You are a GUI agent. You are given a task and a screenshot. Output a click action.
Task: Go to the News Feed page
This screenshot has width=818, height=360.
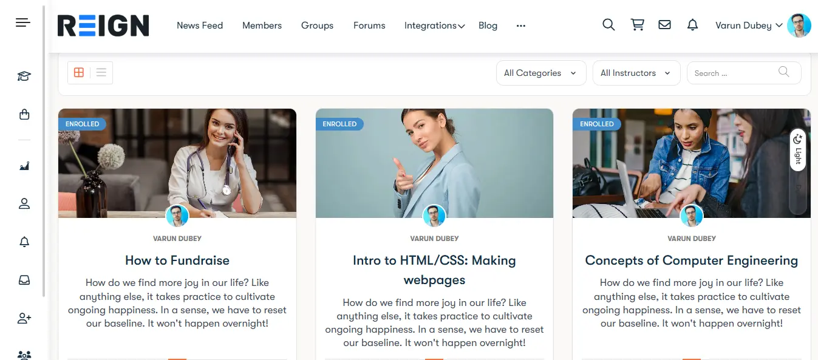pyautogui.click(x=200, y=25)
